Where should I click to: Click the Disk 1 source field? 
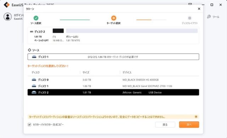pos(113,57)
